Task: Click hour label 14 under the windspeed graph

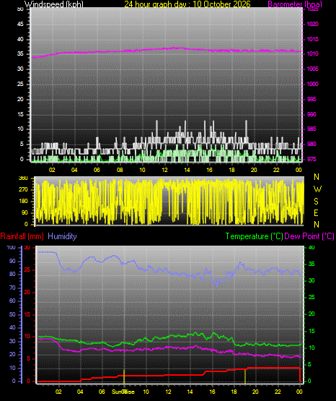Action: pos(187,170)
